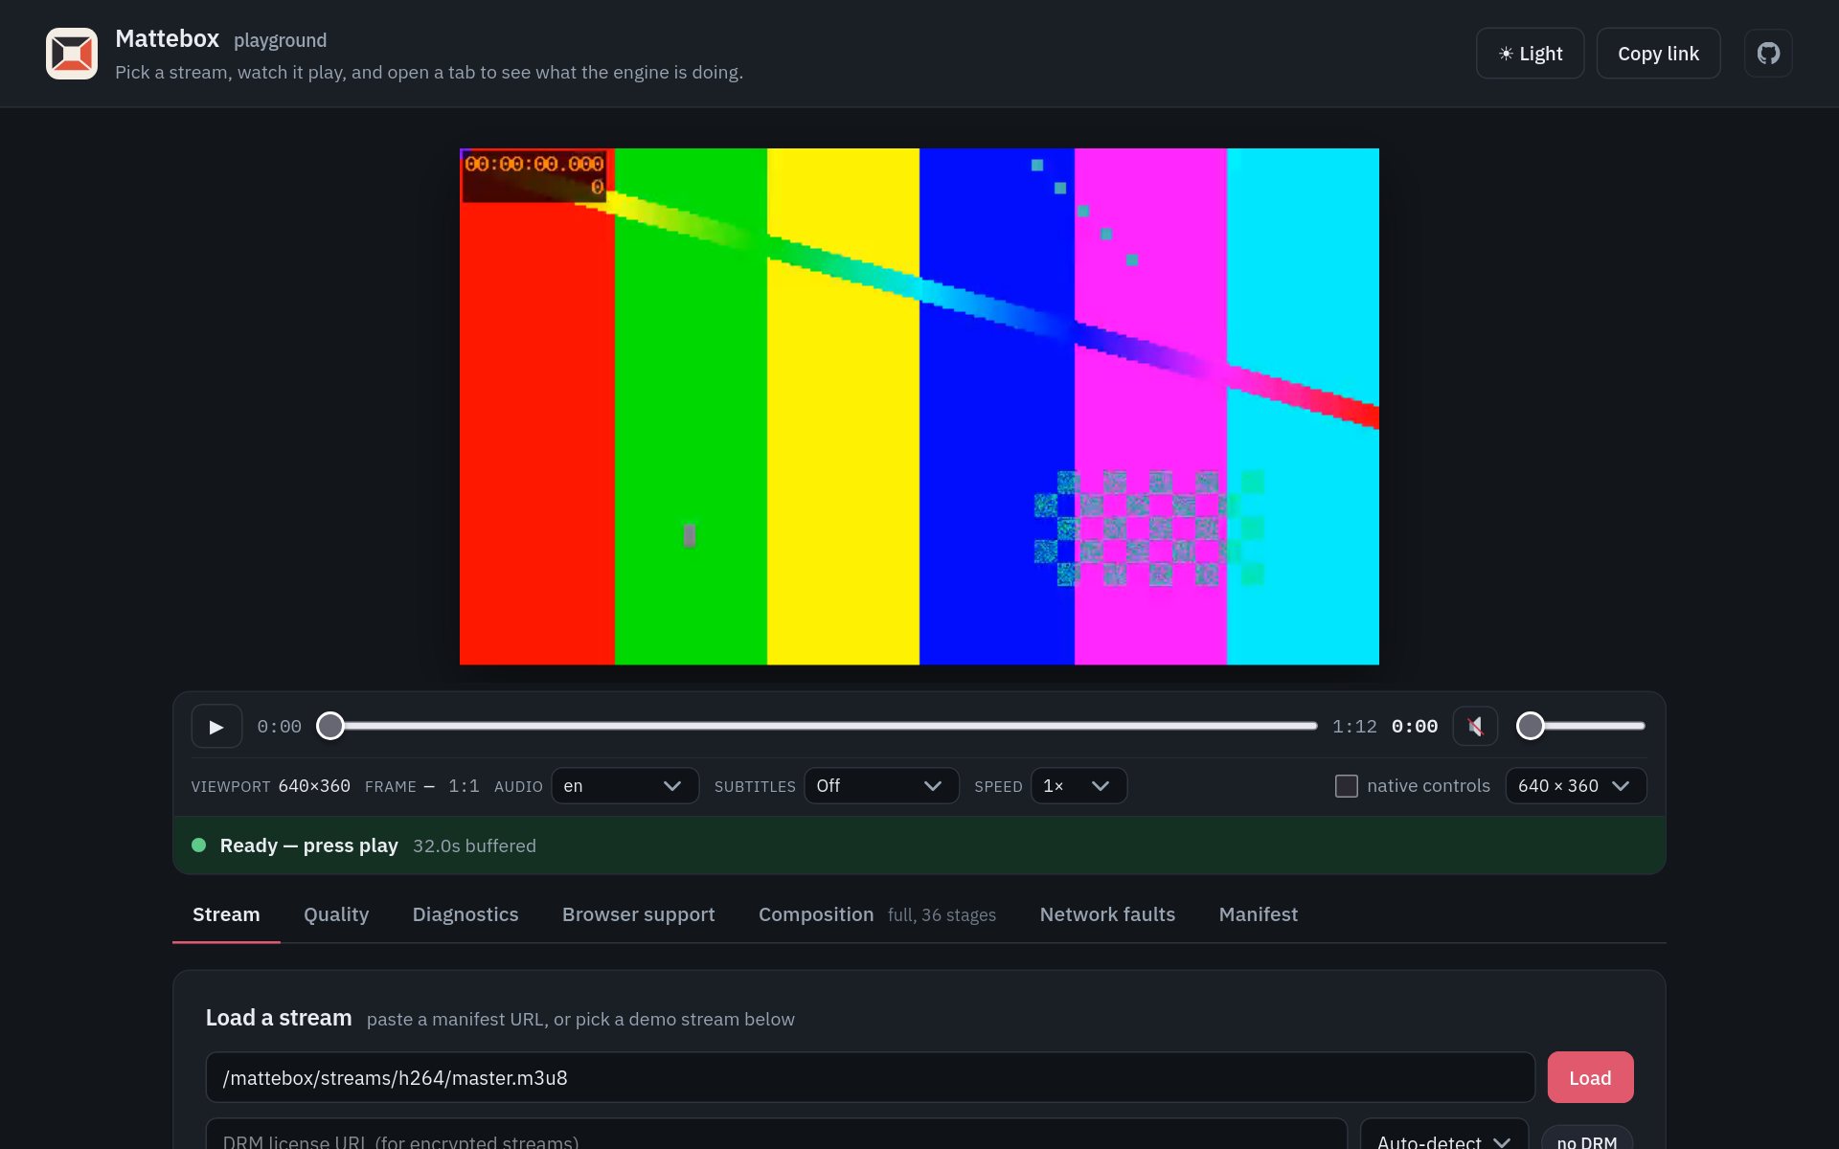Select the Stream tab
1839x1149 pixels.
click(x=226, y=914)
